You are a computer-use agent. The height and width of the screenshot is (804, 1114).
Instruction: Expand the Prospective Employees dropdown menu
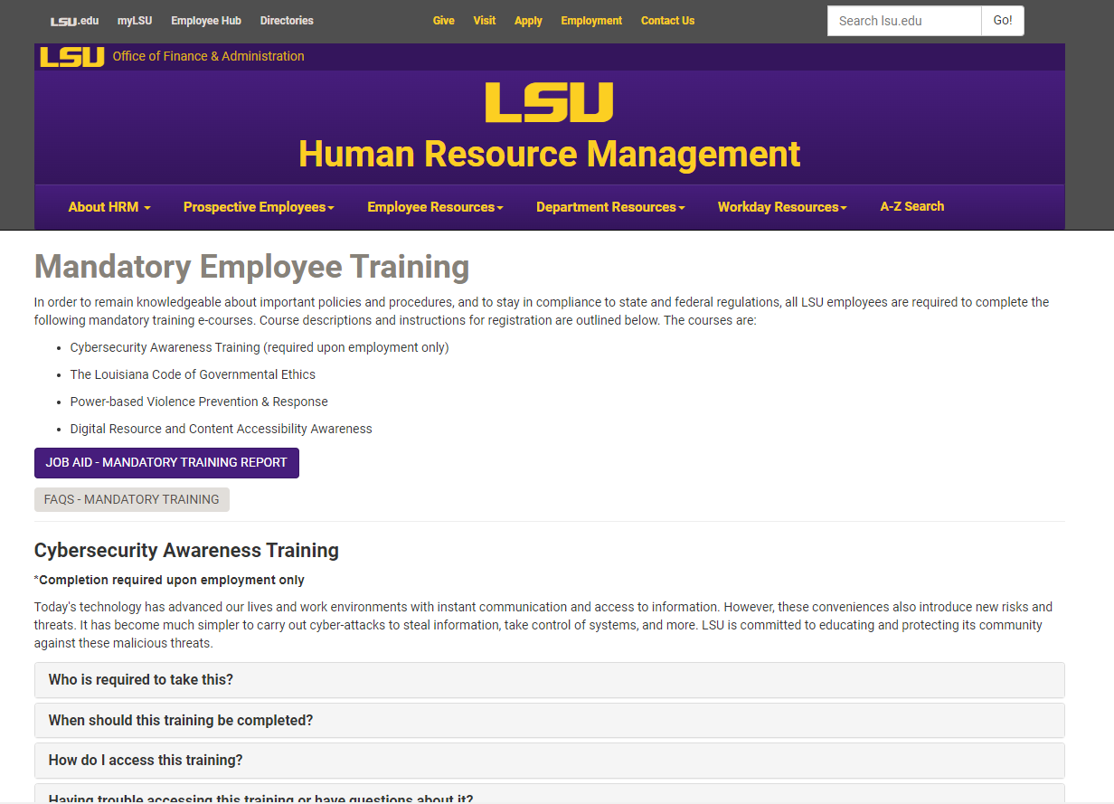point(259,207)
